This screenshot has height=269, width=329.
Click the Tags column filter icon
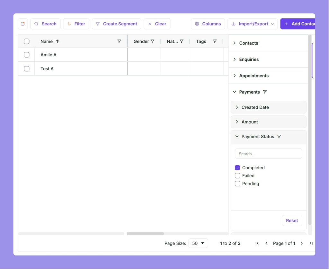click(x=215, y=41)
